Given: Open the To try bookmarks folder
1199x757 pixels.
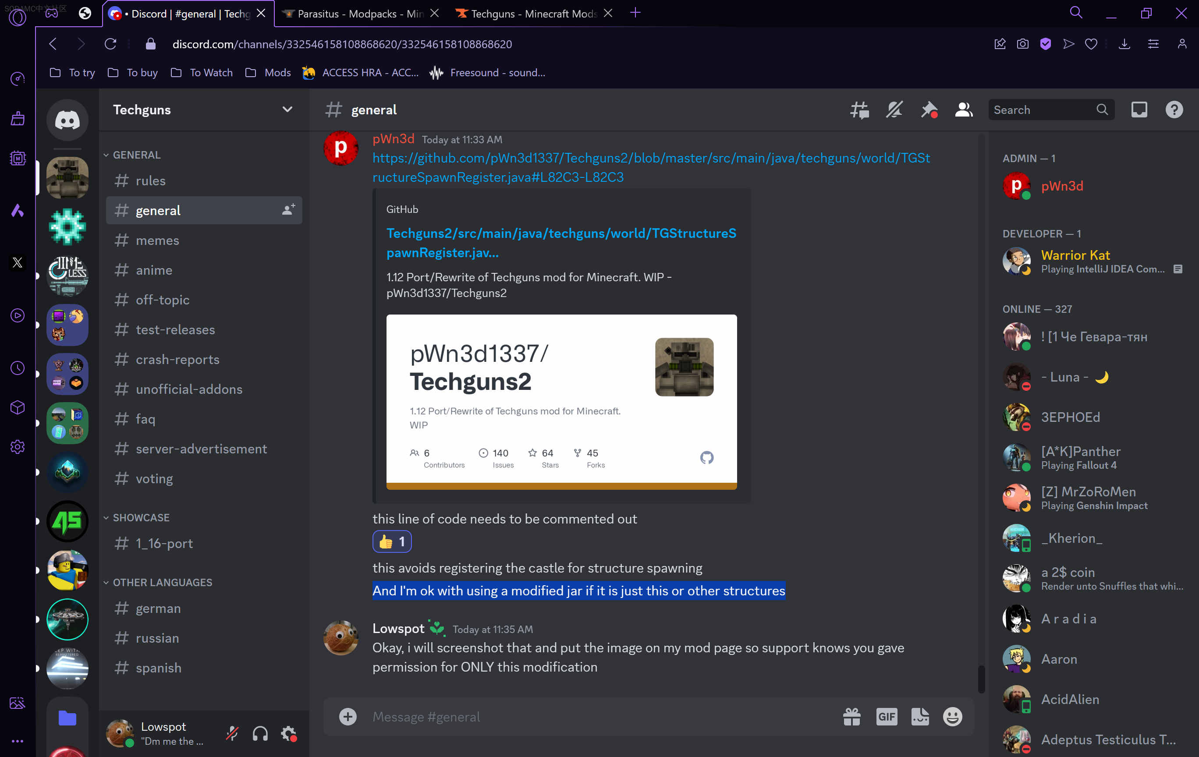Looking at the screenshot, I should point(73,73).
